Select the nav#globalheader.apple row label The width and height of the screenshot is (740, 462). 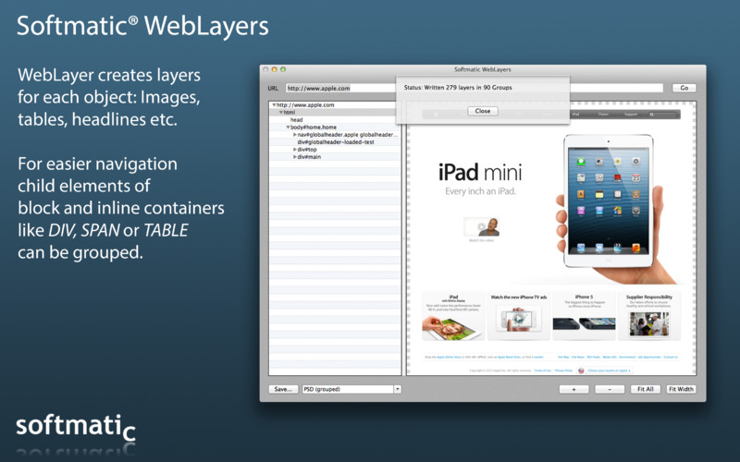tap(348, 135)
